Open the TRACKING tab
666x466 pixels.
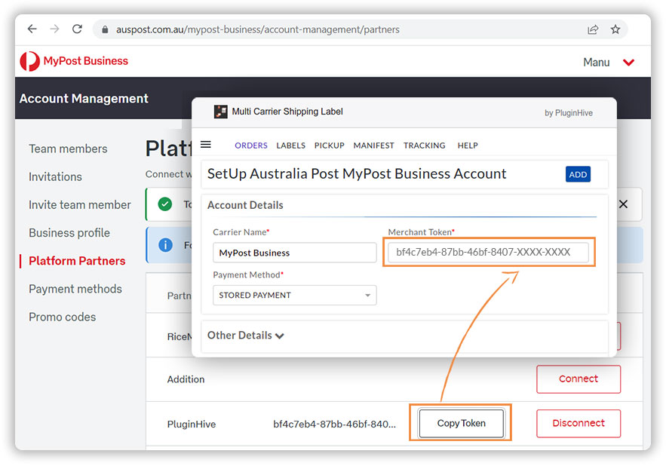click(425, 146)
